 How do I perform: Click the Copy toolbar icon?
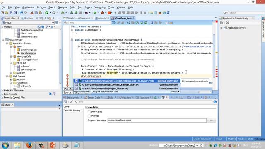click(36, 13)
